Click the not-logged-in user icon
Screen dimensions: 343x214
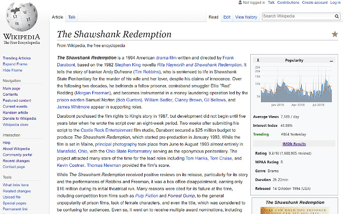pos(240,3)
